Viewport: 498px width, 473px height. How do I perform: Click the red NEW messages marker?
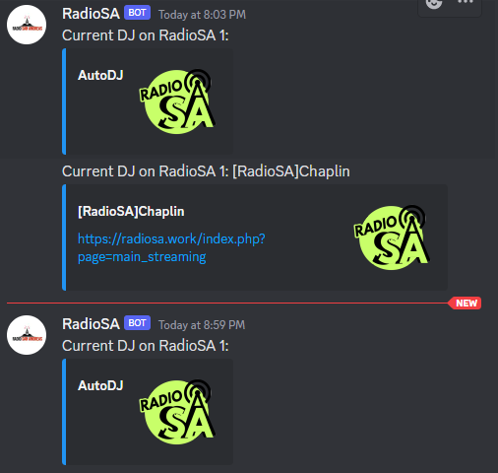[x=466, y=303]
